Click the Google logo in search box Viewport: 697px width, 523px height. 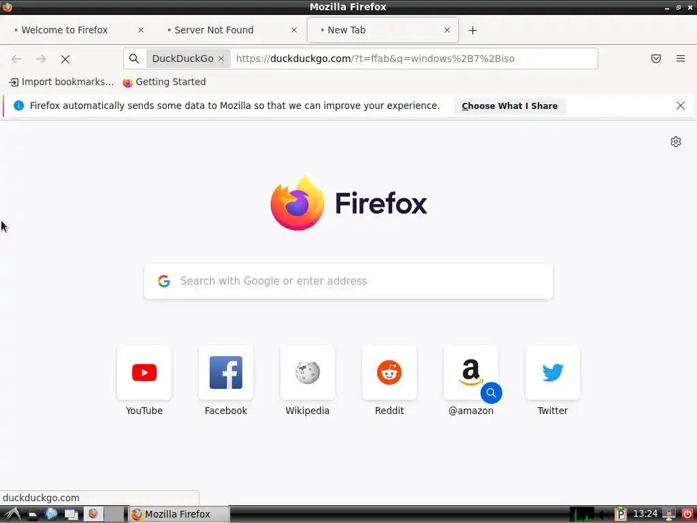(163, 281)
